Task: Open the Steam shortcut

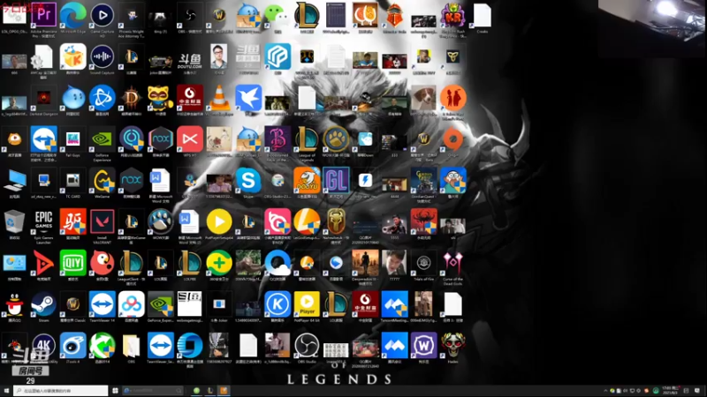Action: point(43,304)
